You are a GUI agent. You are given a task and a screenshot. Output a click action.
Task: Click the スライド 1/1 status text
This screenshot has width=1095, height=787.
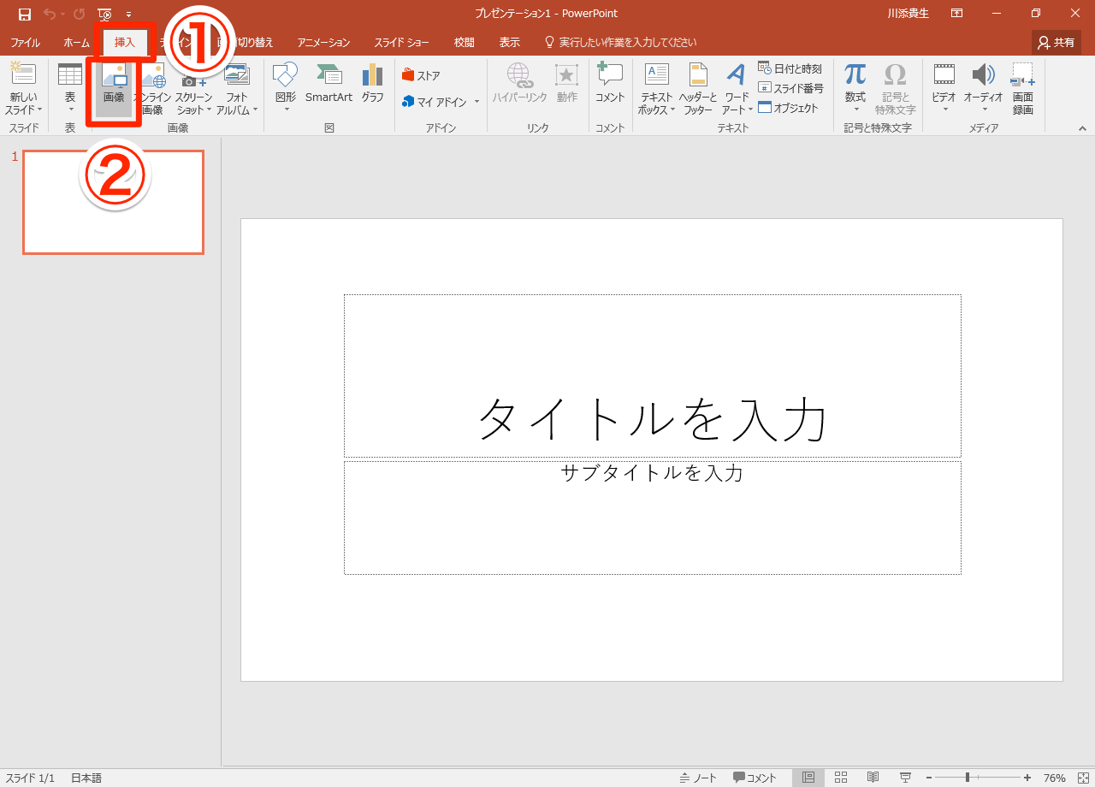(x=30, y=778)
